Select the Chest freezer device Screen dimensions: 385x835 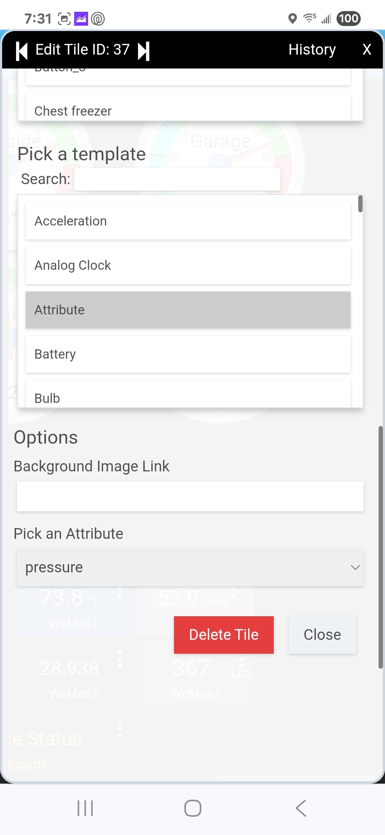tap(188, 107)
